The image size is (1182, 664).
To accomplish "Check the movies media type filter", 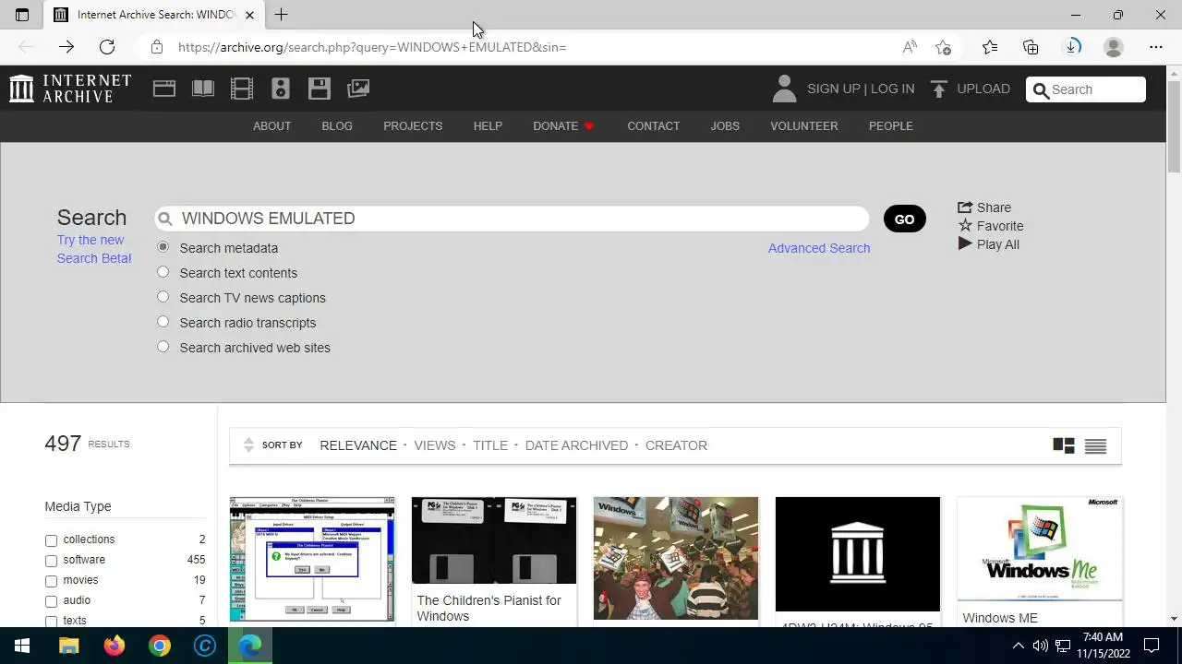I will tap(52, 581).
